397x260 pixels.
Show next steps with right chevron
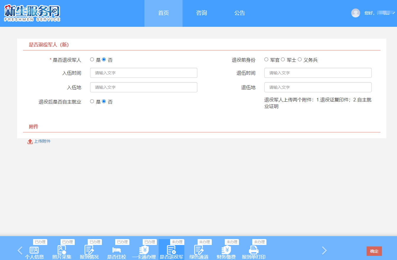[324, 251]
